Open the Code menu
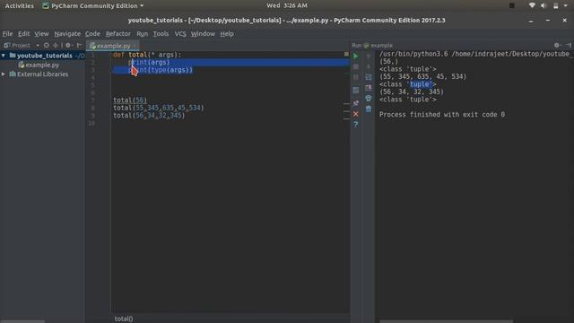Viewport: 574px width, 323px height. 92,34
